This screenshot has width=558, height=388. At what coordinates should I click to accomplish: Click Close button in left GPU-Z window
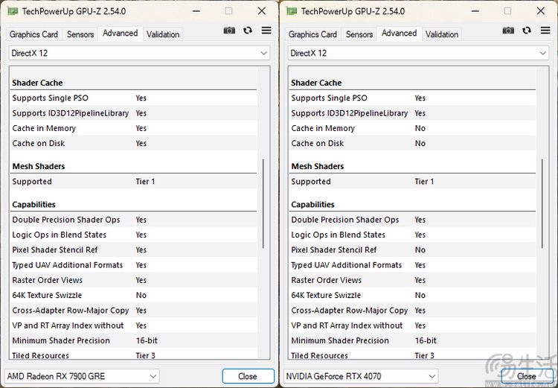(248, 376)
